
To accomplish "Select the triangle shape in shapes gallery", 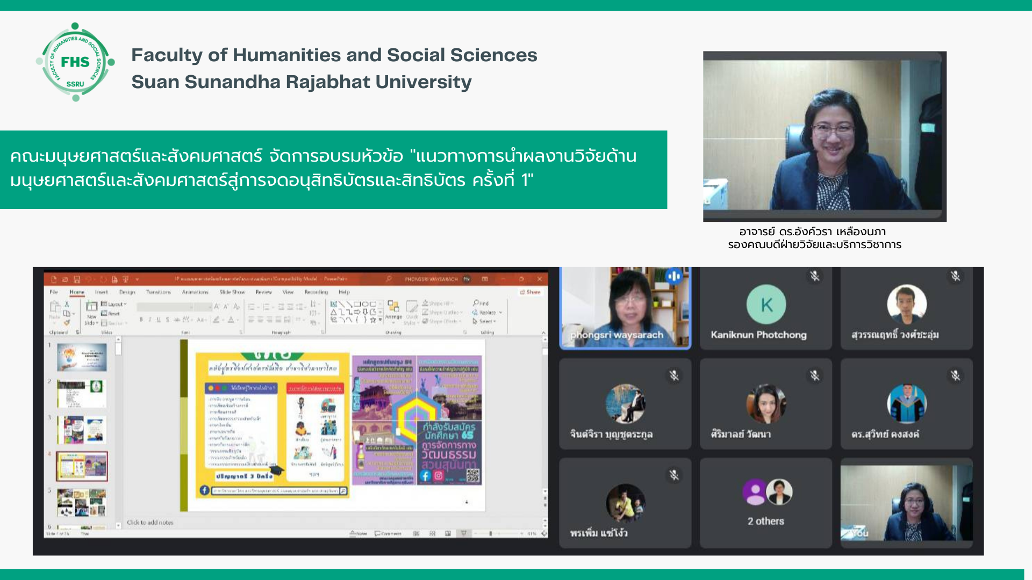I will point(334,312).
